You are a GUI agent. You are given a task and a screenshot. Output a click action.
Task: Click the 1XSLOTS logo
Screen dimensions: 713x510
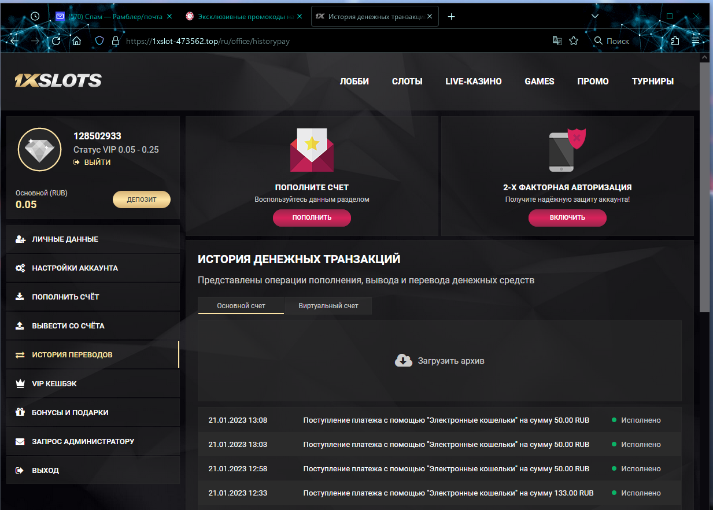58,80
